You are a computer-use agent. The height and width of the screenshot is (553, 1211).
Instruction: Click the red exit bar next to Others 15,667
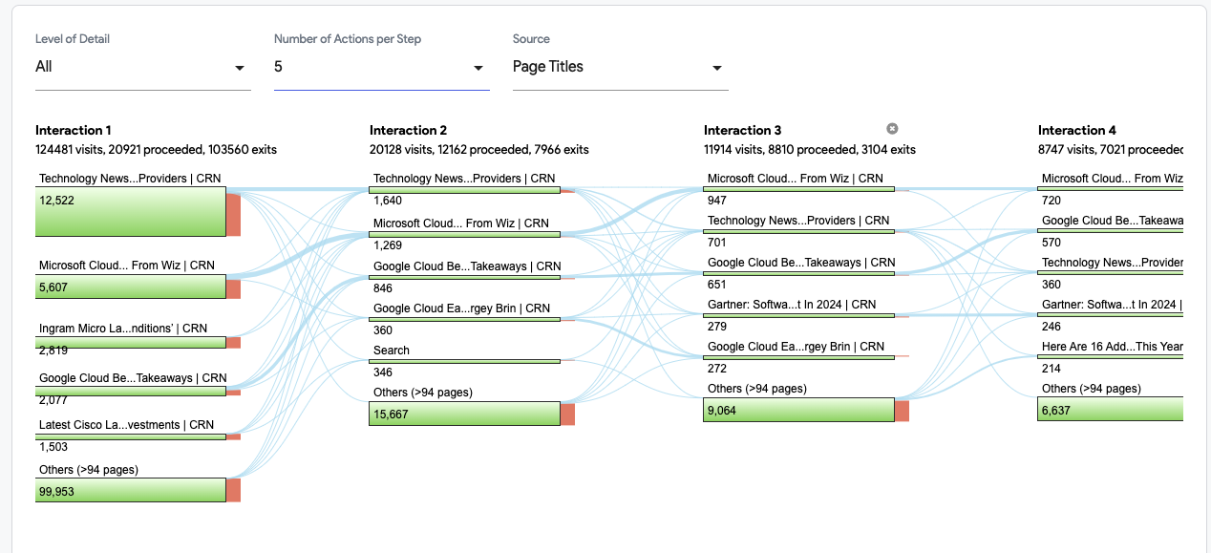click(x=567, y=414)
